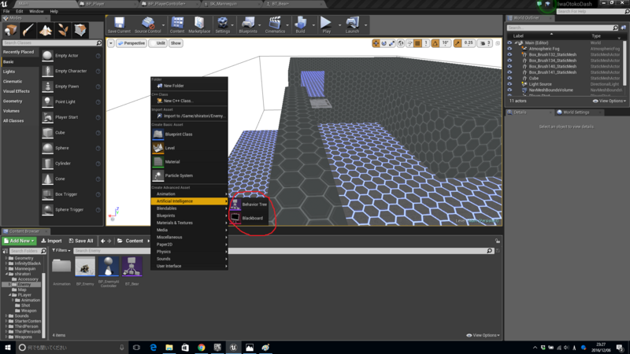The width and height of the screenshot is (630, 354).
Task: Open Content browser toolbar icon
Action: [x=176, y=25]
